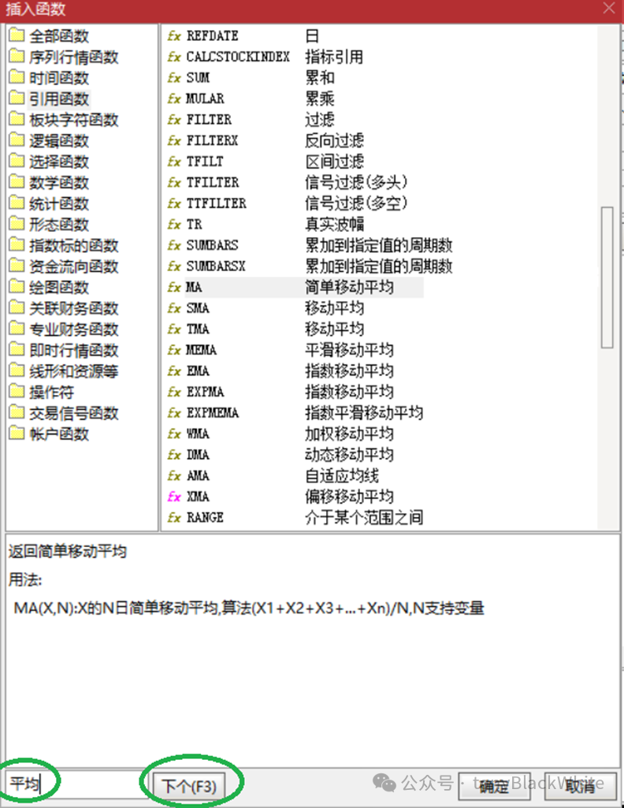This screenshot has height=808, width=624.
Task: Select the RANGE function name
Action: click(205, 517)
